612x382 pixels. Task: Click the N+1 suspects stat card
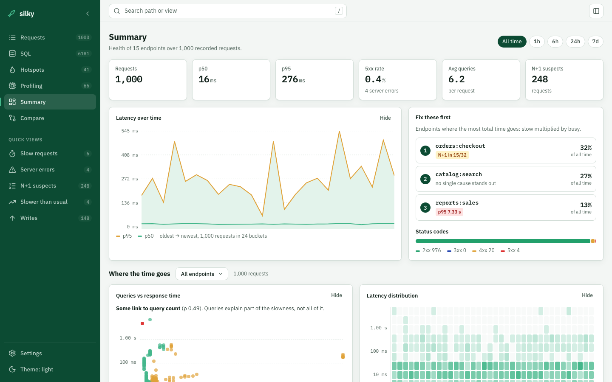pyautogui.click(x=564, y=80)
